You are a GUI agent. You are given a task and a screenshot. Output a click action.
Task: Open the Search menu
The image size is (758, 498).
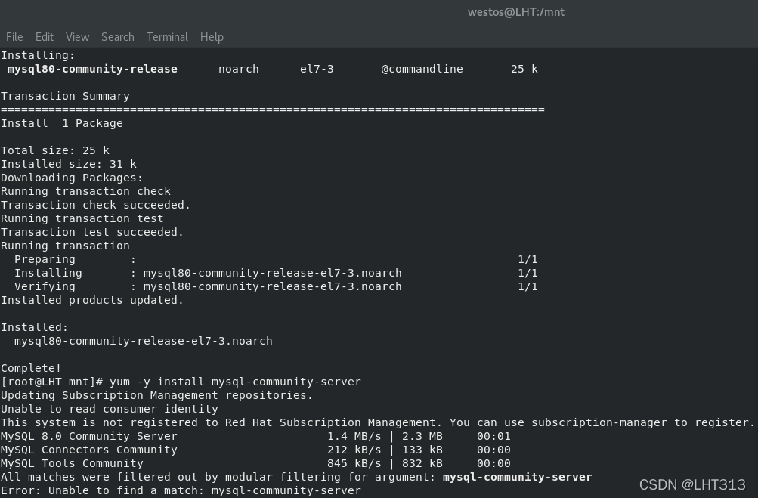117,36
